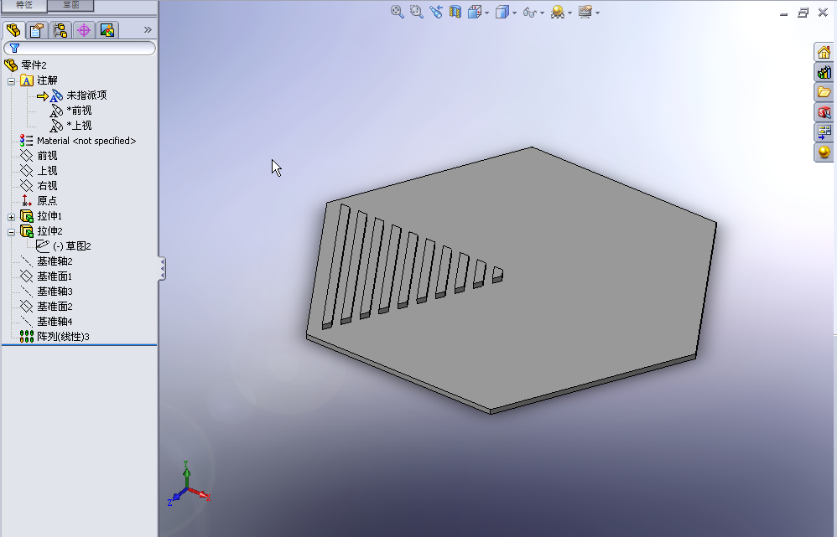Image resolution: width=837 pixels, height=537 pixels.
Task: Switch to DisplayManager tab
Action: click(x=107, y=30)
